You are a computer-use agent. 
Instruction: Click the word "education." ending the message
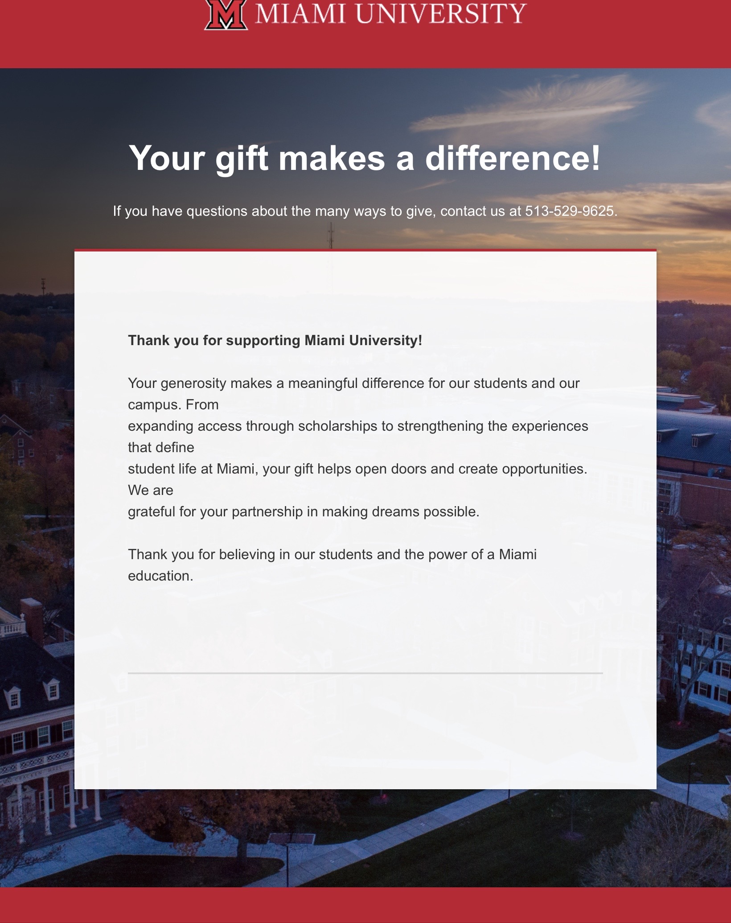160,576
